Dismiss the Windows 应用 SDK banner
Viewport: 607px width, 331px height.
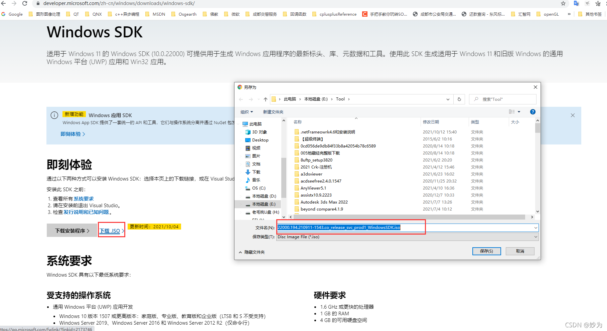tap(573, 115)
